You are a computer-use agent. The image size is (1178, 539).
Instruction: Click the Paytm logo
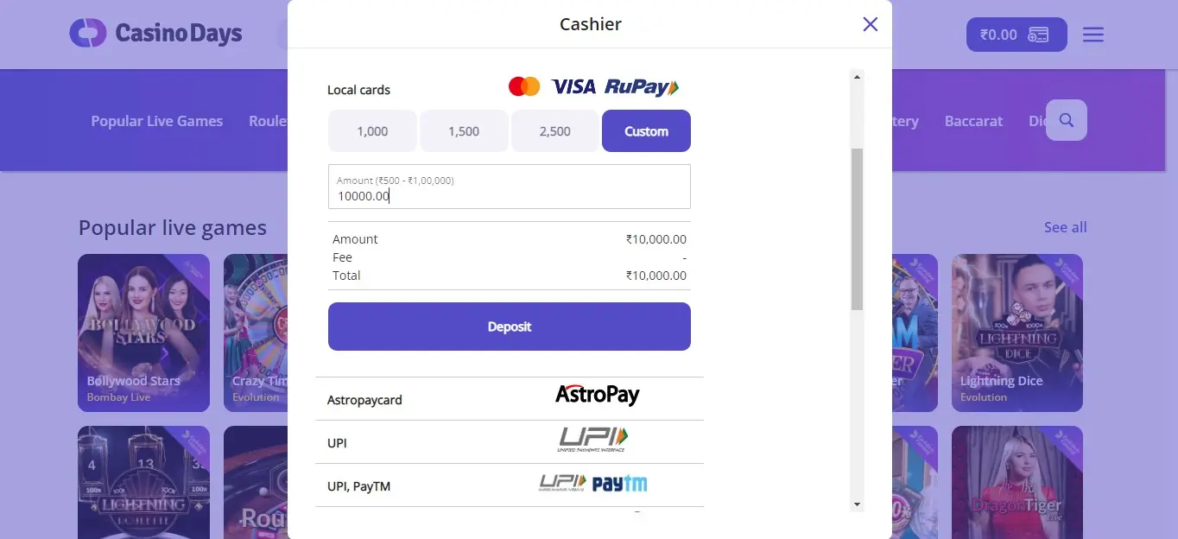(619, 483)
